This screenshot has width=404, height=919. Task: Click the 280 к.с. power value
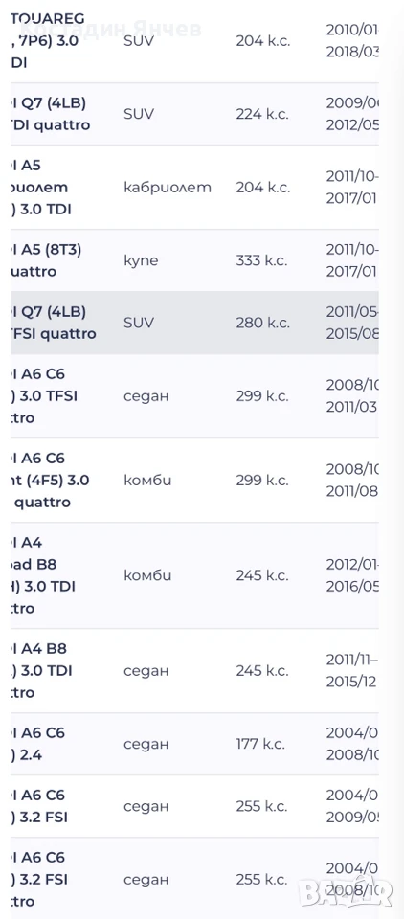click(x=262, y=323)
